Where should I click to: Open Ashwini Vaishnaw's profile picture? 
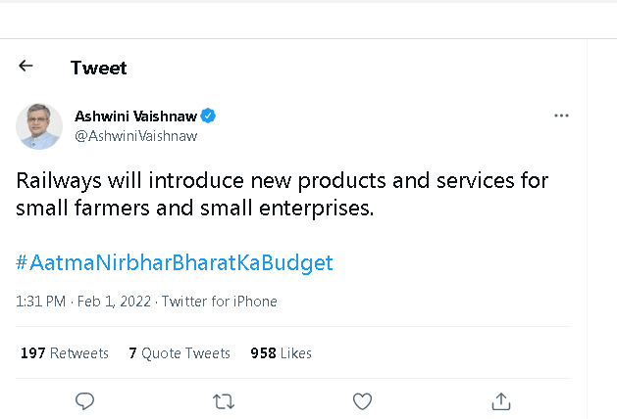pyautogui.click(x=39, y=125)
